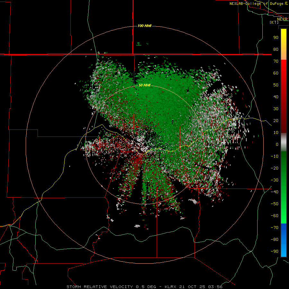Click the 'KLRX 21 OCT 25 03:56' timestamp
The width and height of the screenshot is (289, 289).
pos(194,287)
